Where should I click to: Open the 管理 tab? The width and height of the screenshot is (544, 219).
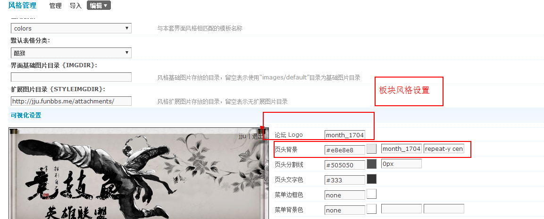click(55, 6)
